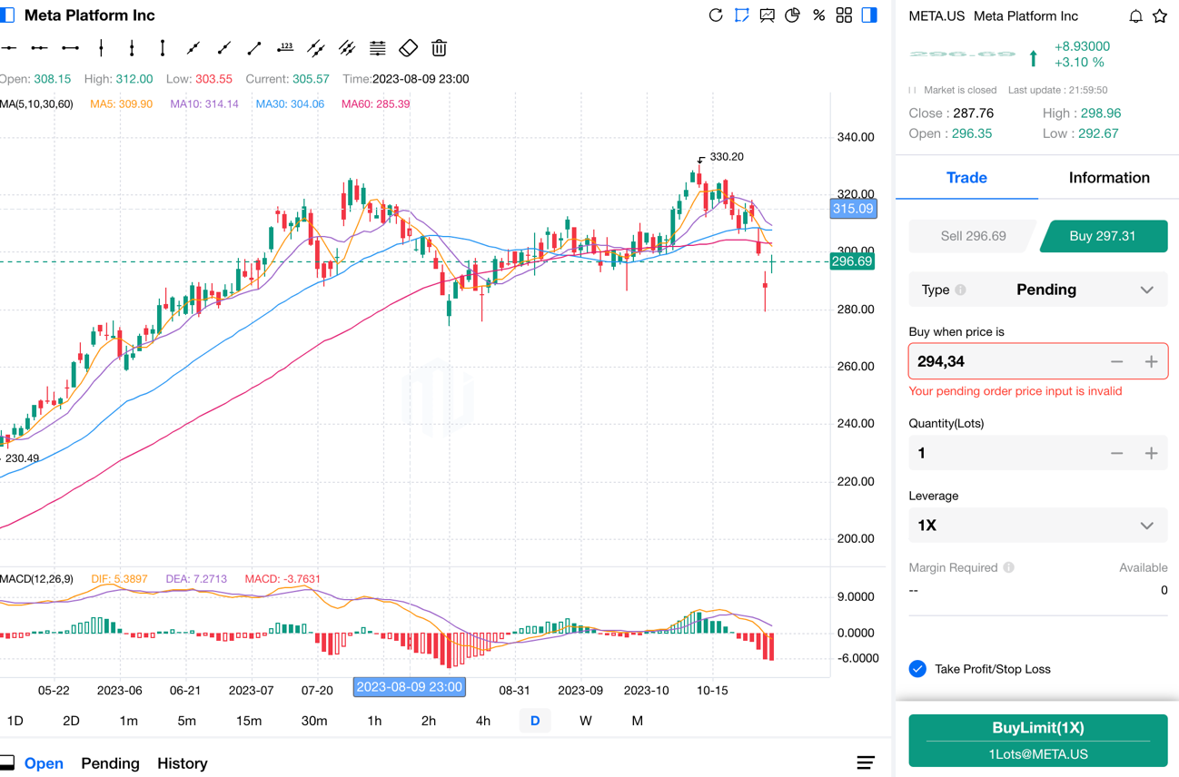Screen dimensions: 1179x777
Task: Open the pie chart icon
Action: pos(792,15)
